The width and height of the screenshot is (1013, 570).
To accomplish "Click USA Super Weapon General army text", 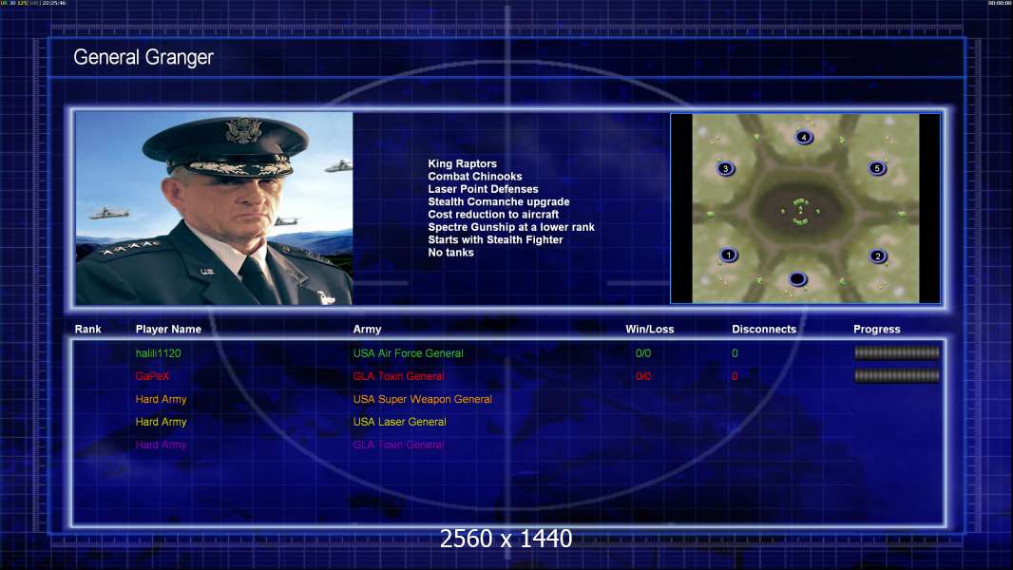I will (422, 400).
